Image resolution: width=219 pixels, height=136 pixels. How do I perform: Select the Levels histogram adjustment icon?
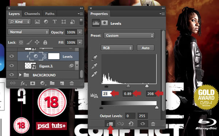[96, 23]
